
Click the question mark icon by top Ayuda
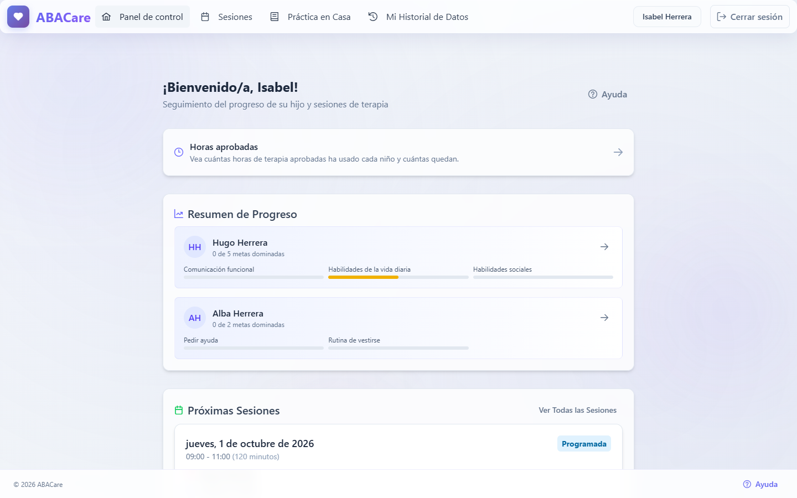pyautogui.click(x=593, y=94)
